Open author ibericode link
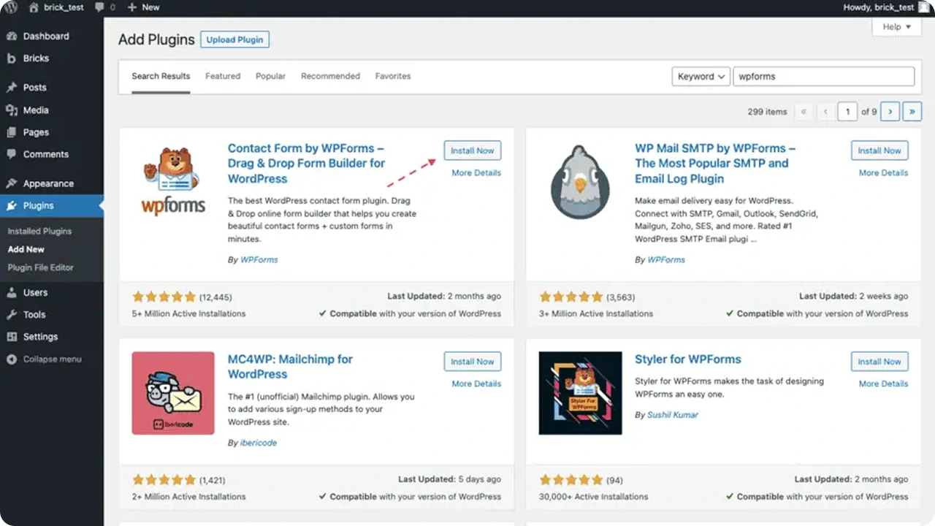 (x=259, y=443)
